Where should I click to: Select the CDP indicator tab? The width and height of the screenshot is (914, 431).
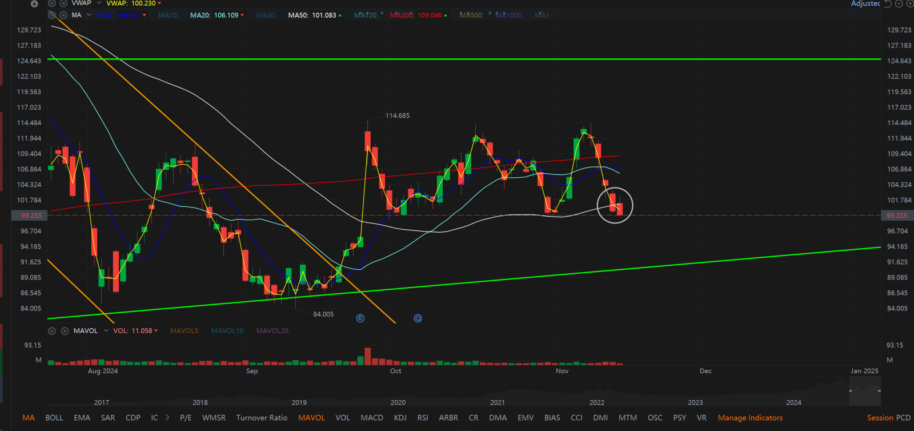(133, 418)
